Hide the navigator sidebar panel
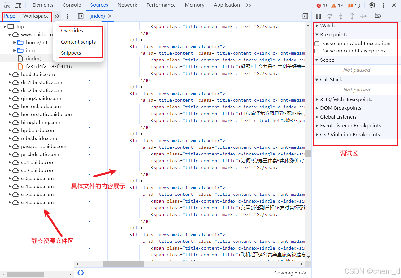This screenshot has width=401, height=278. (x=81, y=16)
